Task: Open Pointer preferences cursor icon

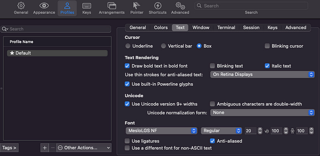Action: point(136,6)
